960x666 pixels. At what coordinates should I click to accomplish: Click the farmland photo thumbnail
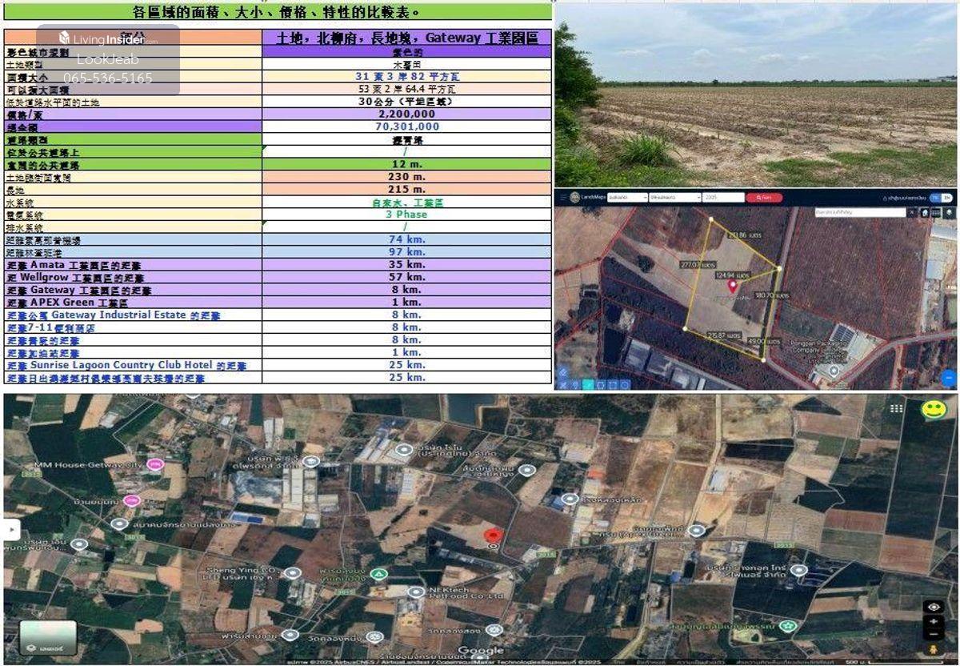click(x=756, y=94)
